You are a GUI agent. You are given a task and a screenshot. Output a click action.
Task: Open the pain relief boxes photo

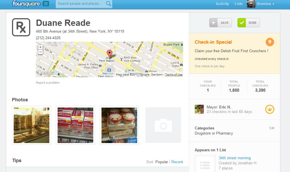[x=76, y=125]
